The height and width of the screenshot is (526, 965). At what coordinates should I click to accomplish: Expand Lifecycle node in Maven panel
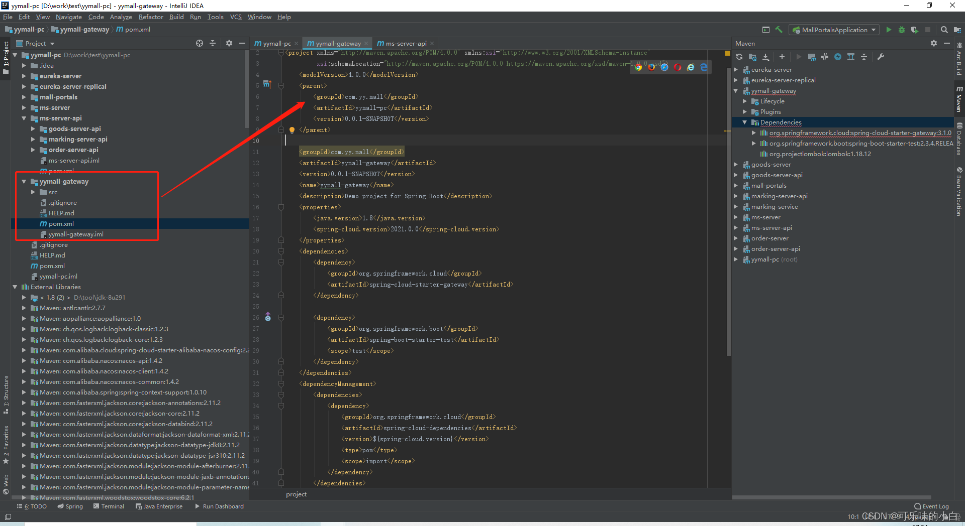tap(745, 101)
